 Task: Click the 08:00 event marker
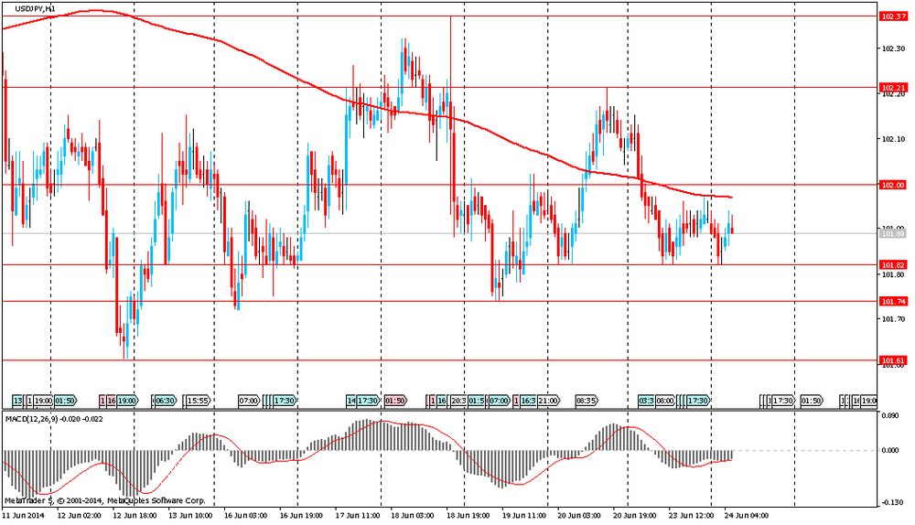click(665, 401)
